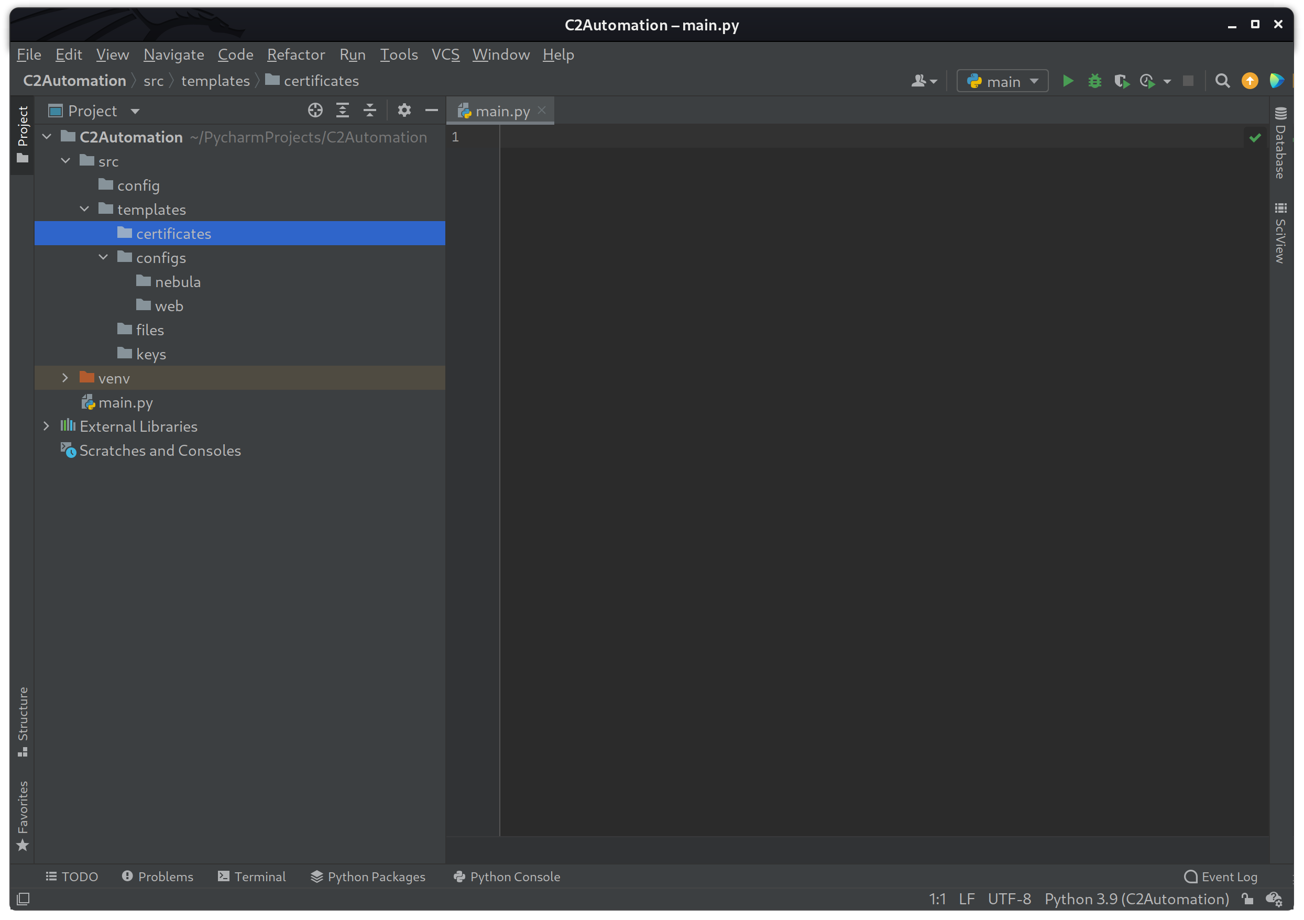Open the main run configuration dropdown
The image size is (1304, 920).
tap(1002, 81)
